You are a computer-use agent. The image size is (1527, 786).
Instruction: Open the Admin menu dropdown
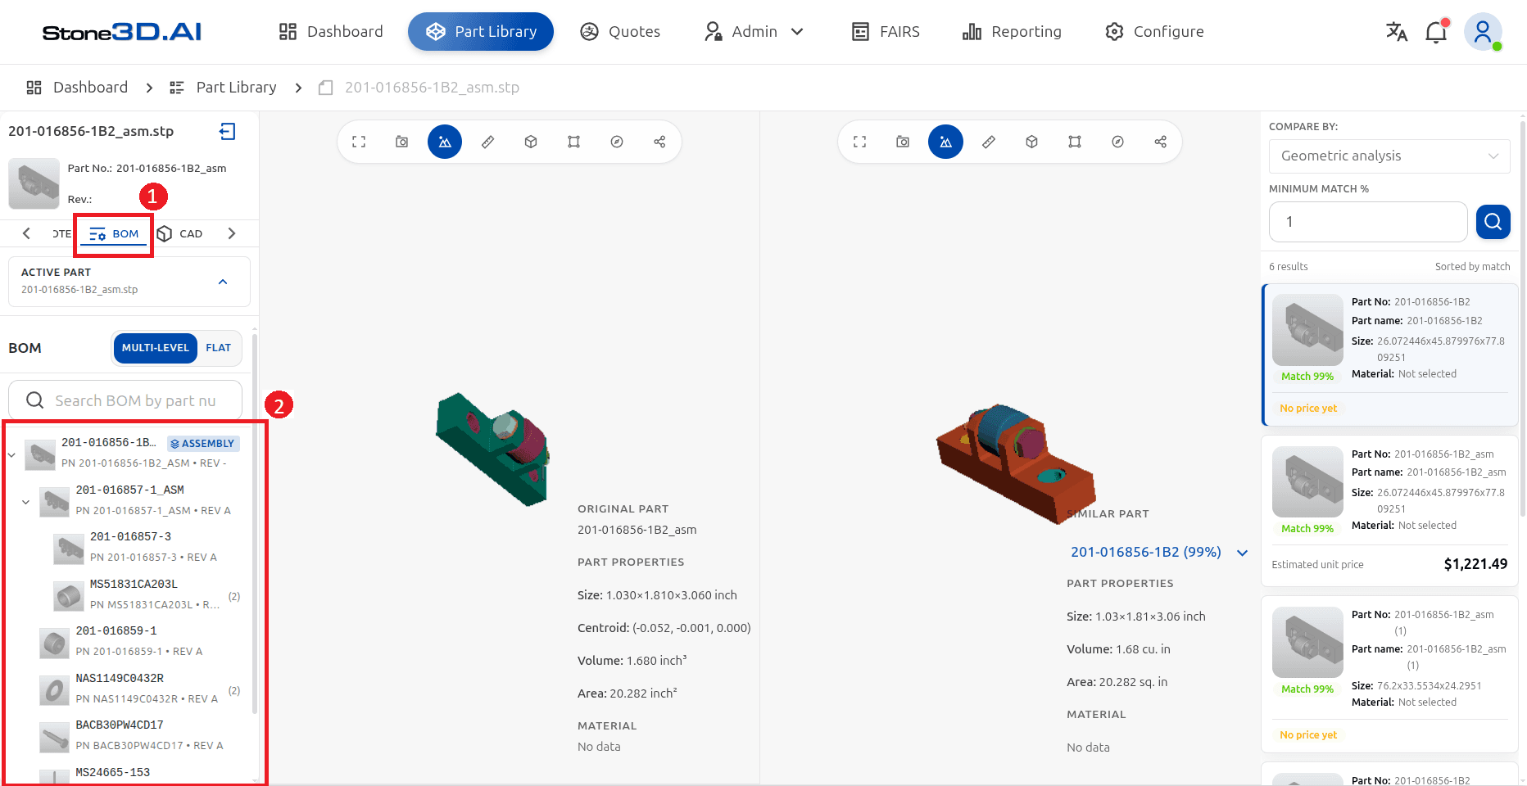[754, 32]
